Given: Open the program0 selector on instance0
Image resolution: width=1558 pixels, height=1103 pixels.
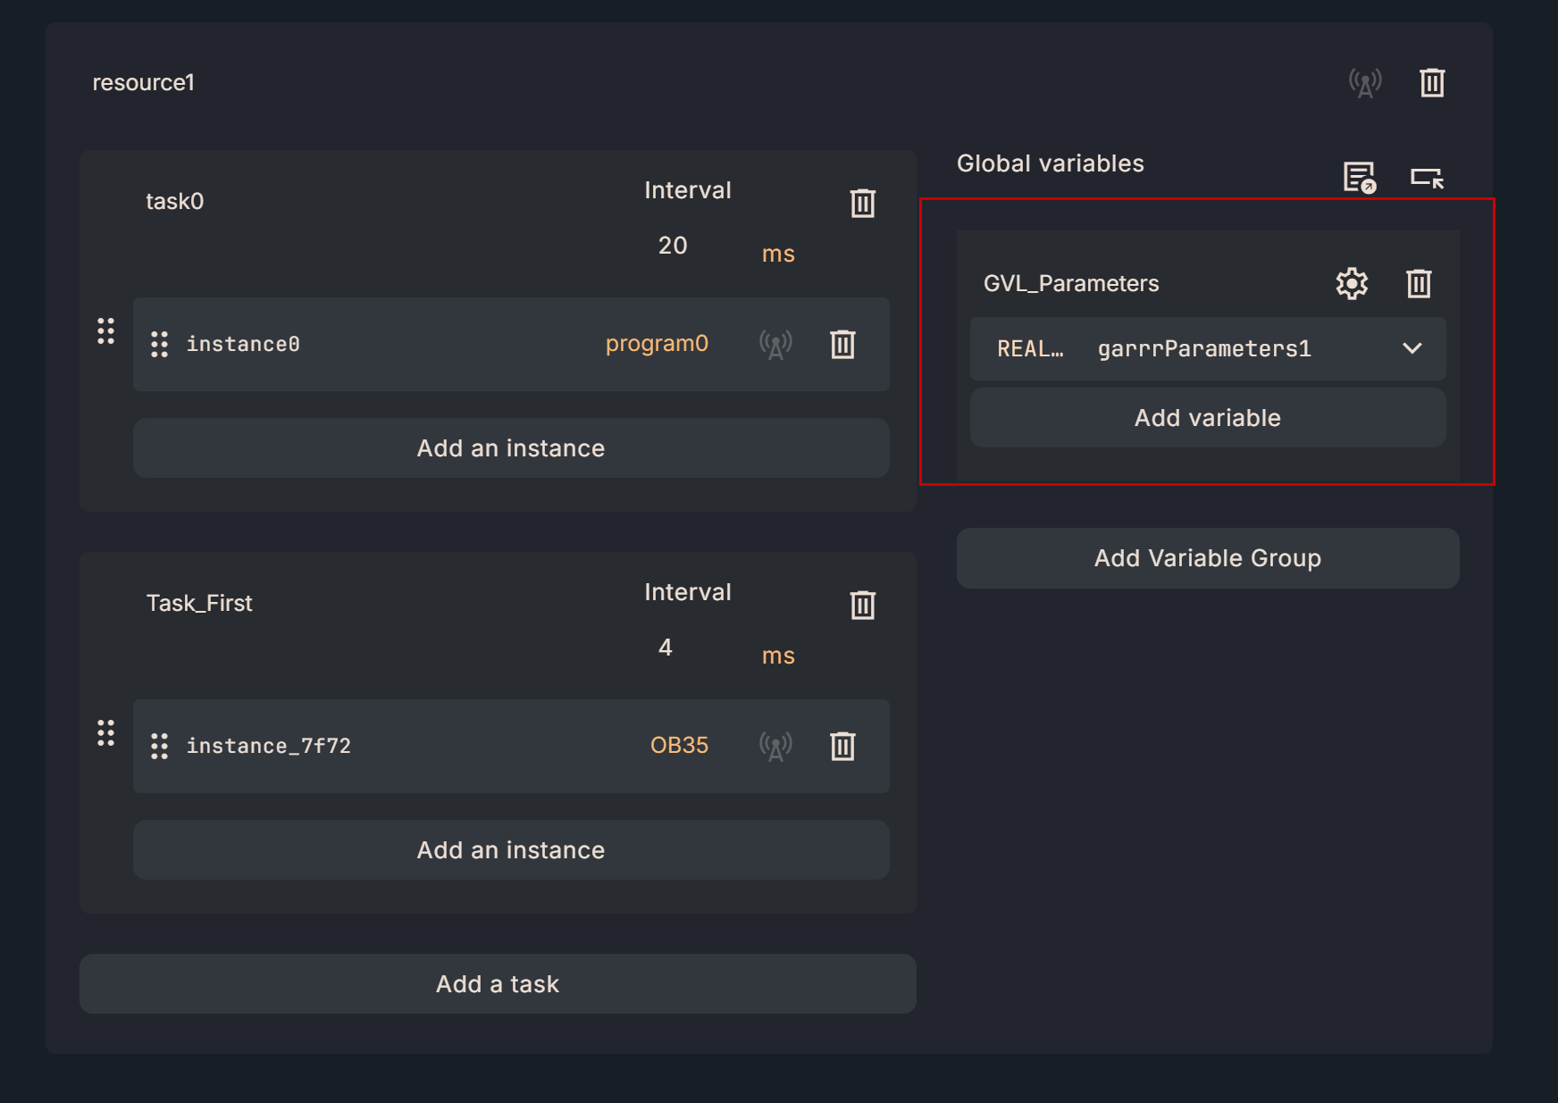Looking at the screenshot, I should [x=657, y=344].
